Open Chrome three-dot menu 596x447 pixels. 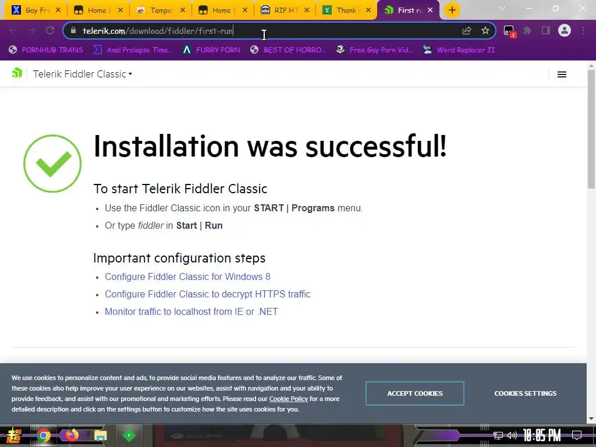[583, 31]
